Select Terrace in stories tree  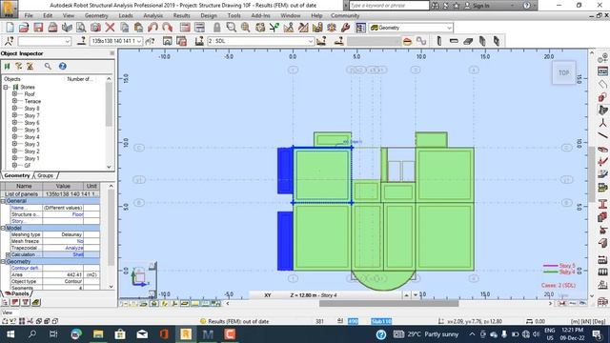pos(32,101)
